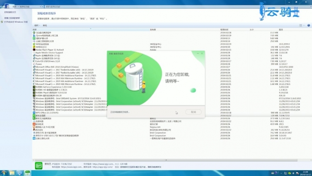Select the 爱奇艺视频 highlighted row
312x176 pixels.
point(172,115)
